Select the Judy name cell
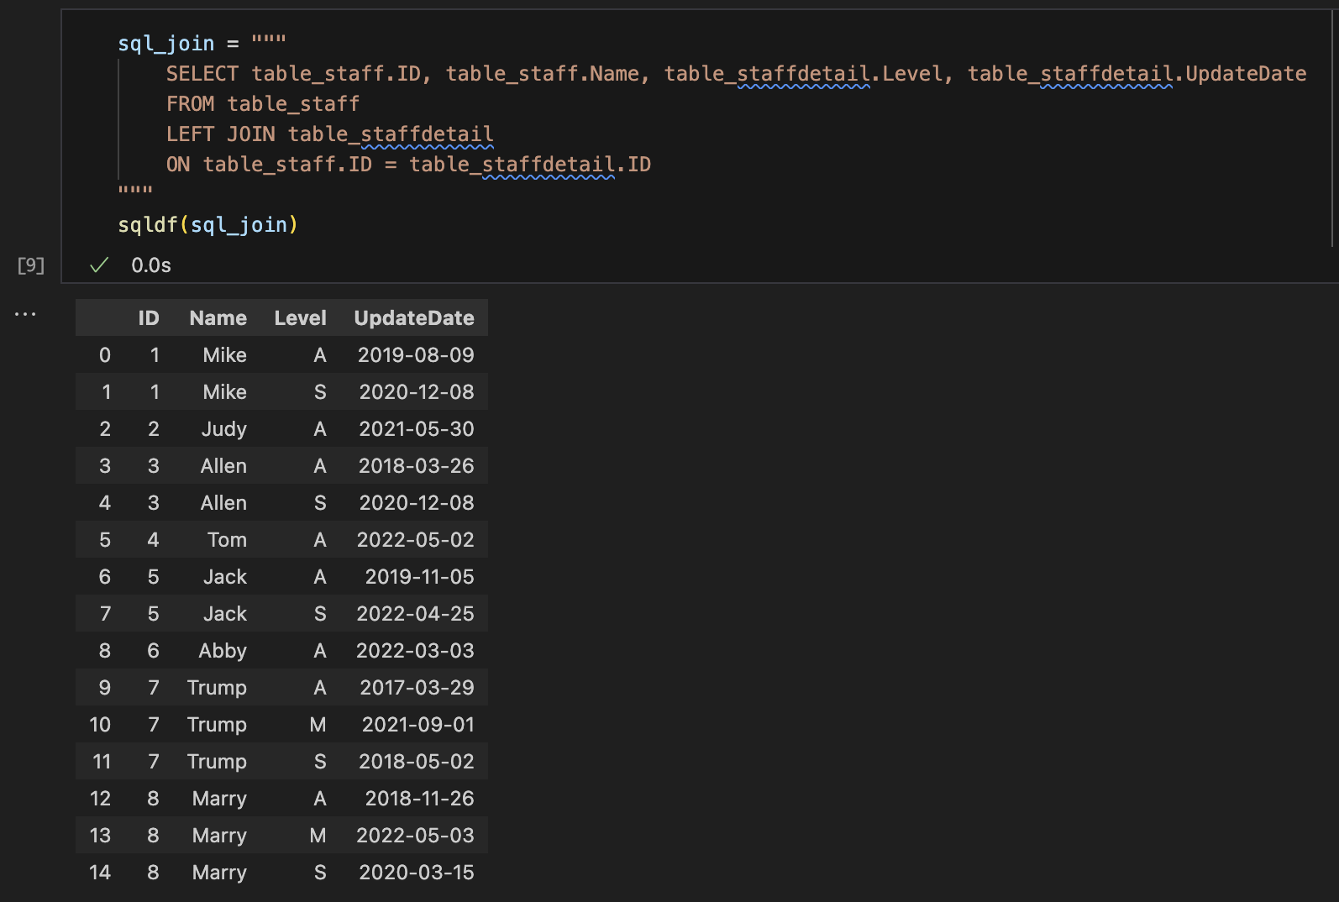This screenshot has width=1339, height=902. pyautogui.click(x=223, y=429)
